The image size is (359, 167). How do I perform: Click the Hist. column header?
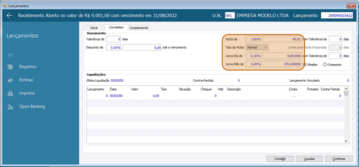(221, 89)
